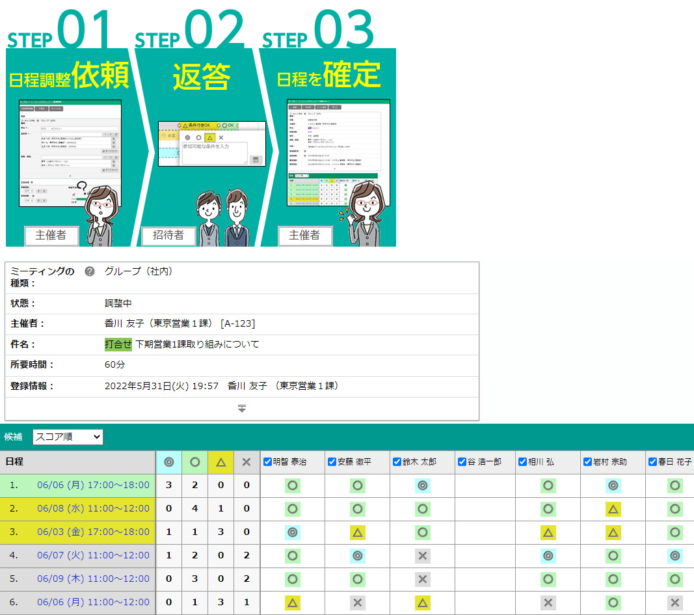Uncheck the 明智 泰治 checkbox
The height and width of the screenshot is (615, 694).
point(268,462)
